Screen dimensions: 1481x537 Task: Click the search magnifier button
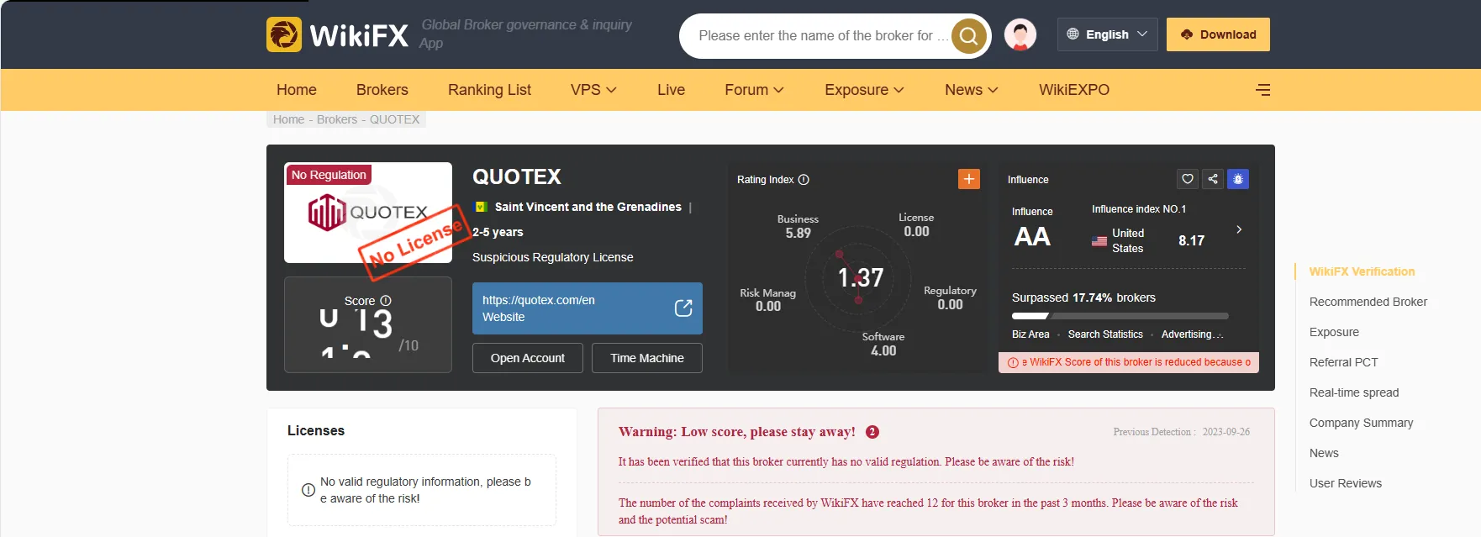(968, 36)
